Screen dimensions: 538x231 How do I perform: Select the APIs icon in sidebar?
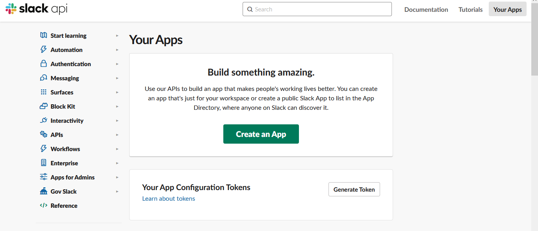click(x=43, y=135)
